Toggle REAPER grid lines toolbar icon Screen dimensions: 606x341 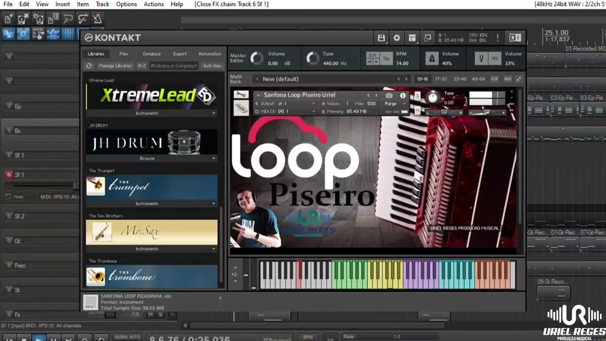tap(68, 34)
